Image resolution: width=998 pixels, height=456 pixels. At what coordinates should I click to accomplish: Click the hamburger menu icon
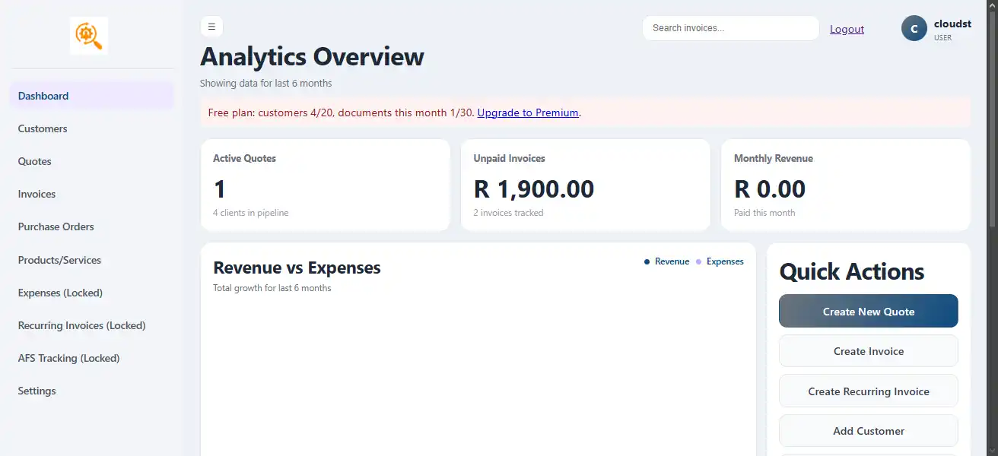coord(211,27)
